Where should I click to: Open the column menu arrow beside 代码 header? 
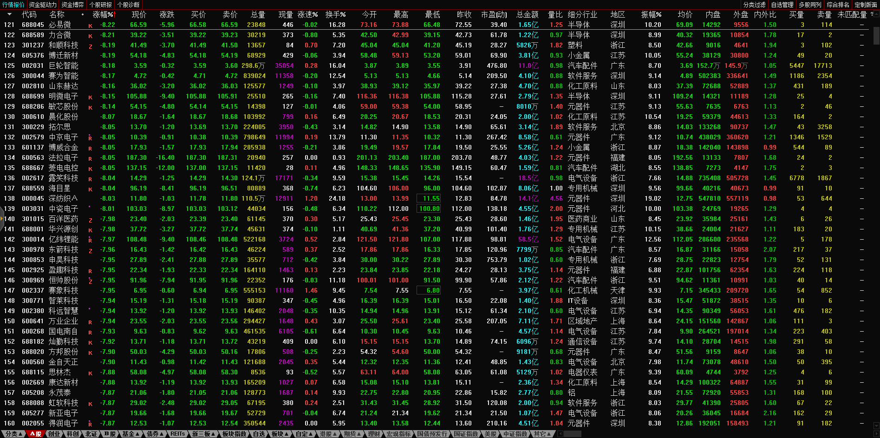coord(9,14)
